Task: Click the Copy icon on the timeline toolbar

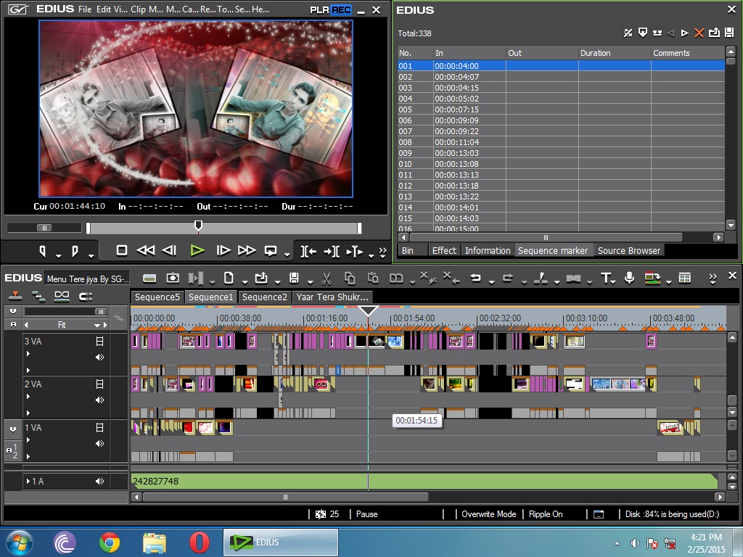Action: click(350, 278)
